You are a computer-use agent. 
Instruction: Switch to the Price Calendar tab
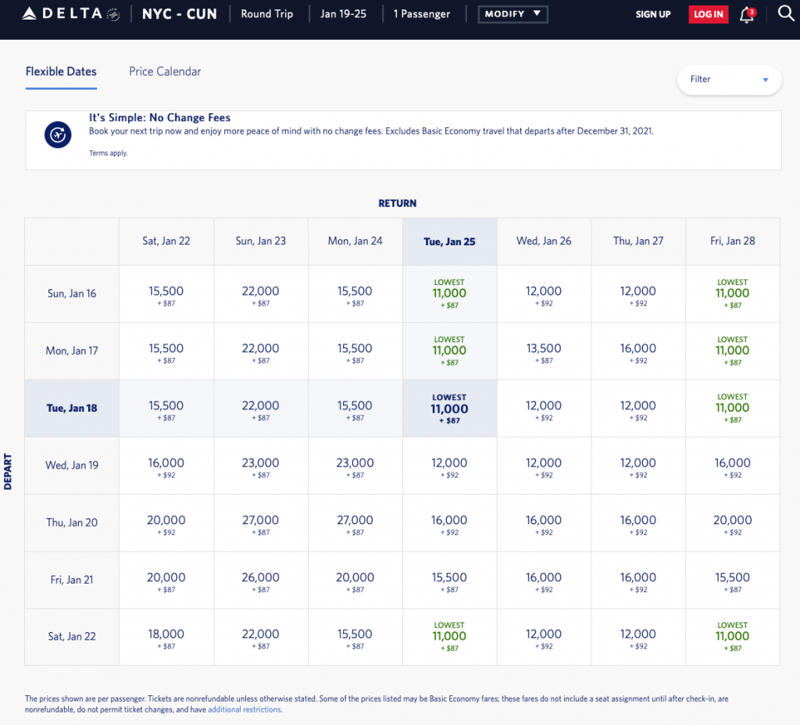pyautogui.click(x=165, y=71)
